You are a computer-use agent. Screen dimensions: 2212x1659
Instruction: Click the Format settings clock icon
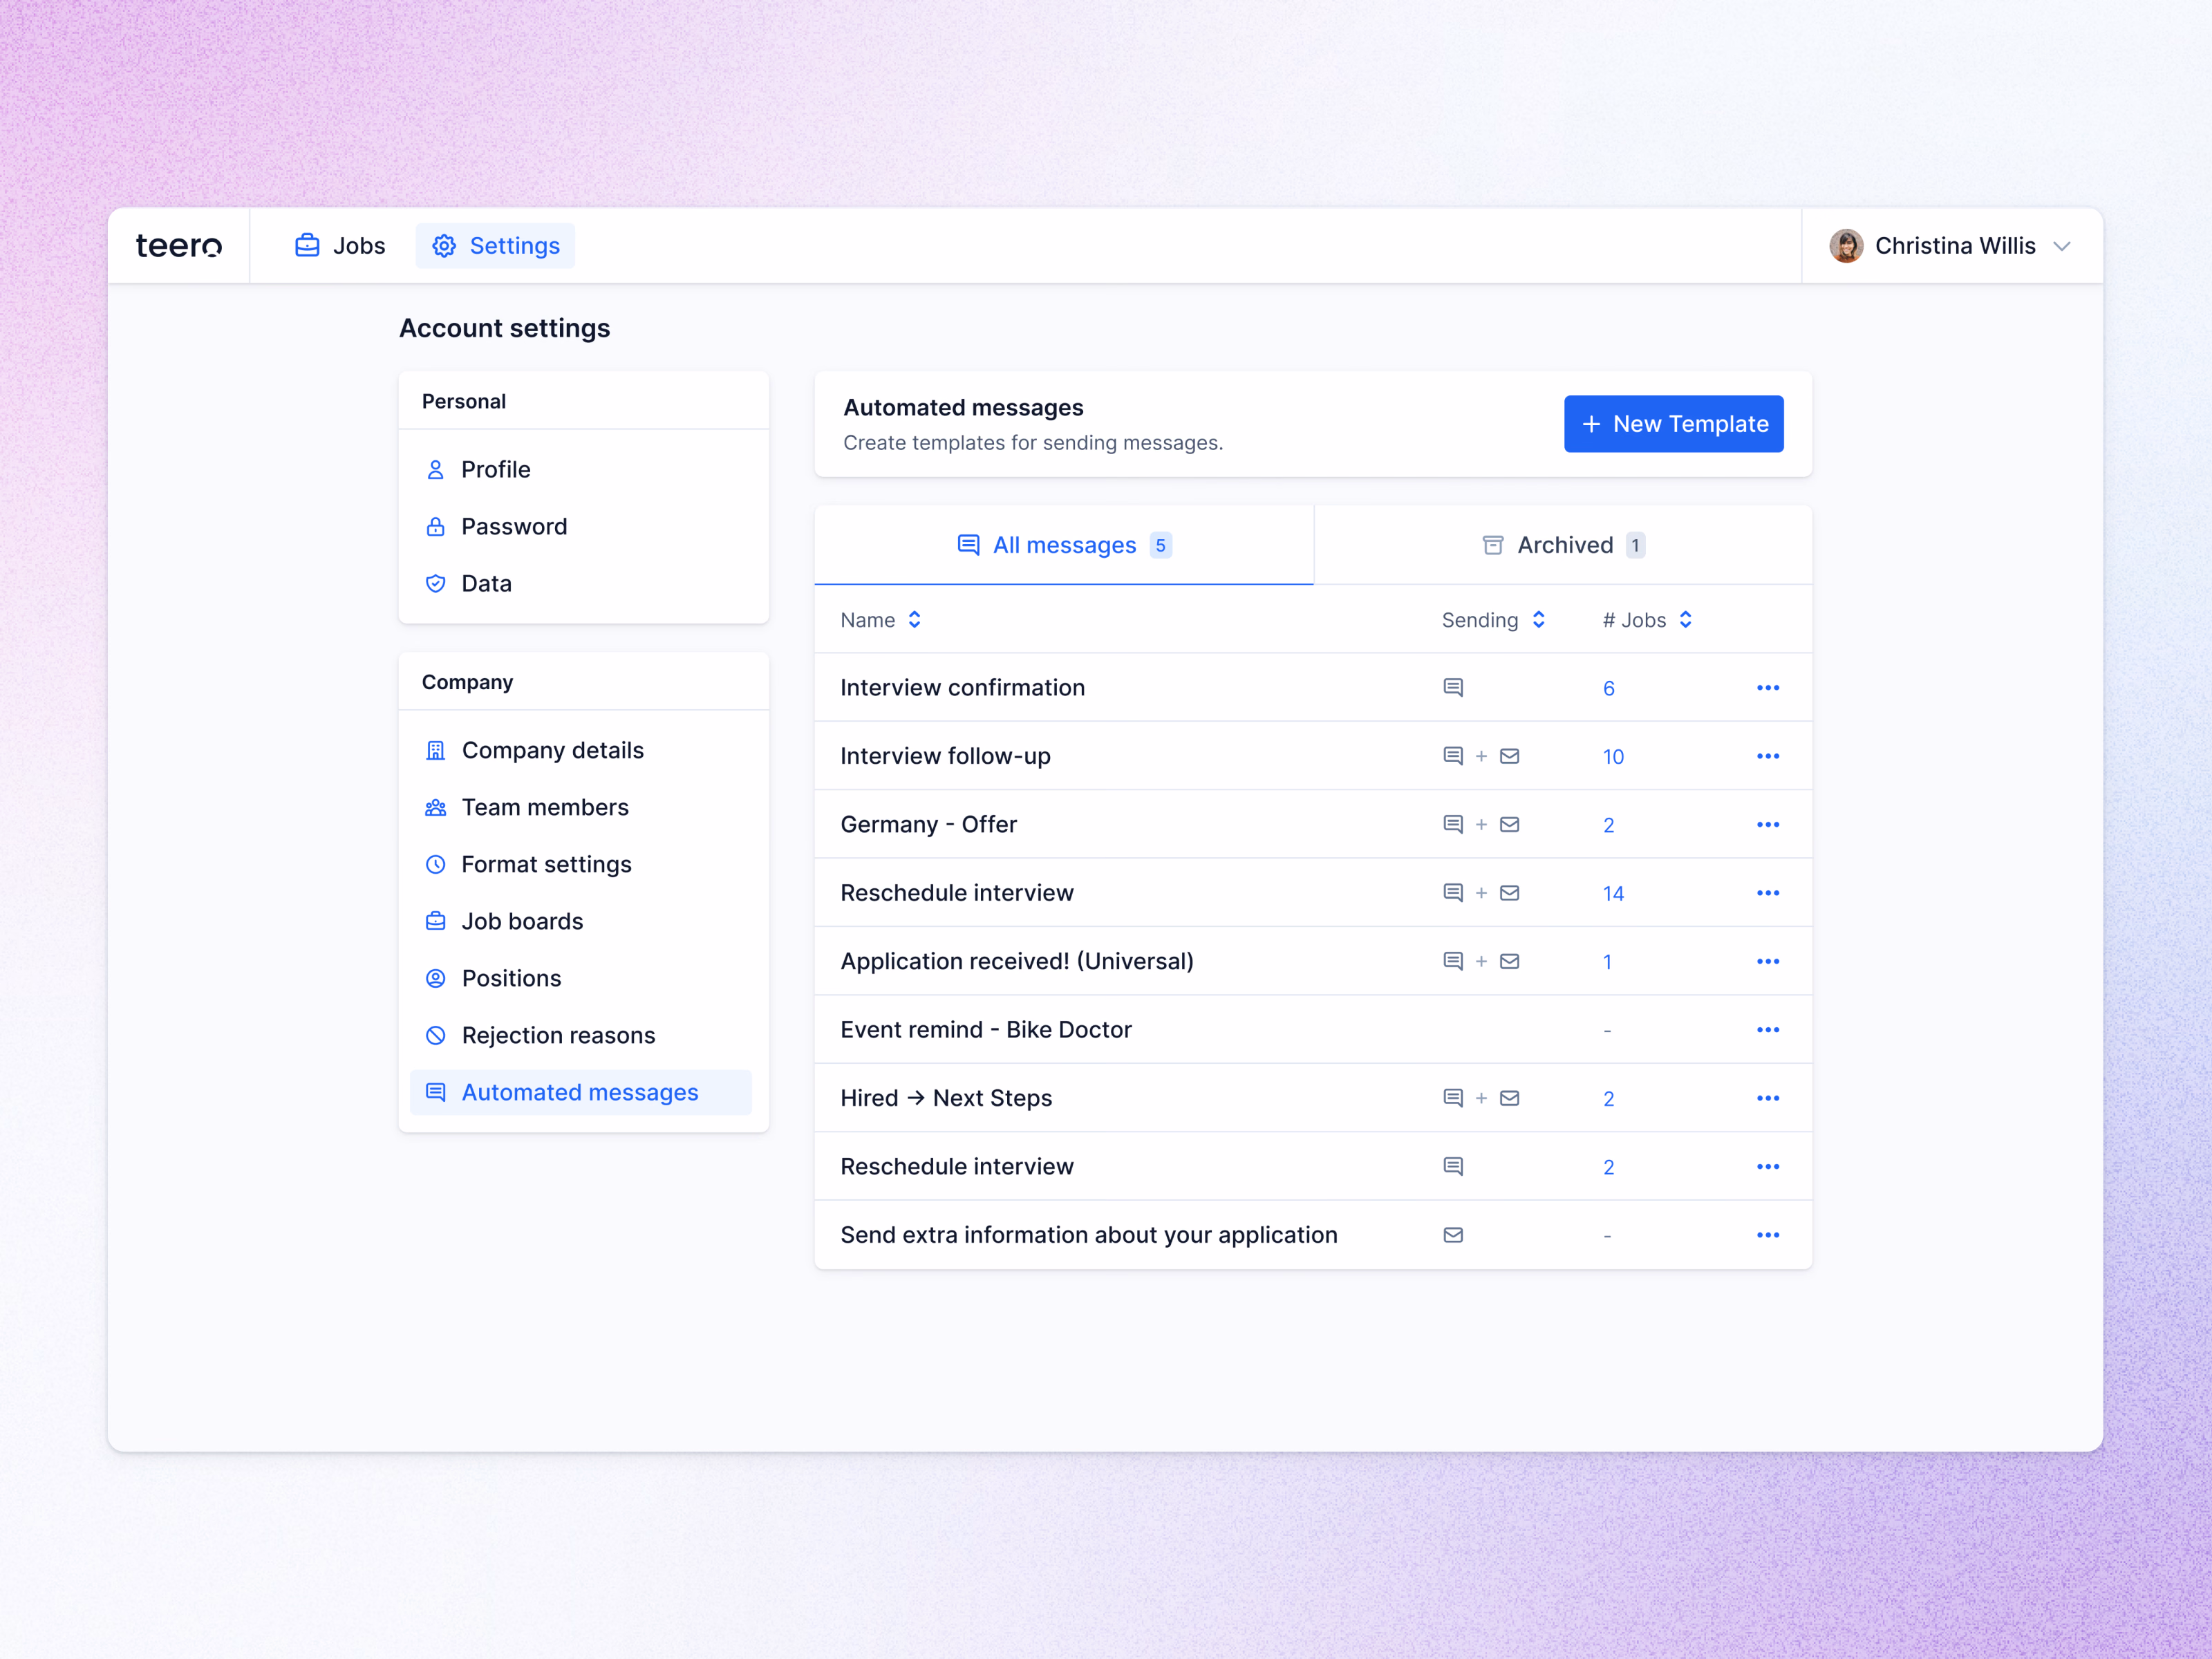click(x=435, y=865)
